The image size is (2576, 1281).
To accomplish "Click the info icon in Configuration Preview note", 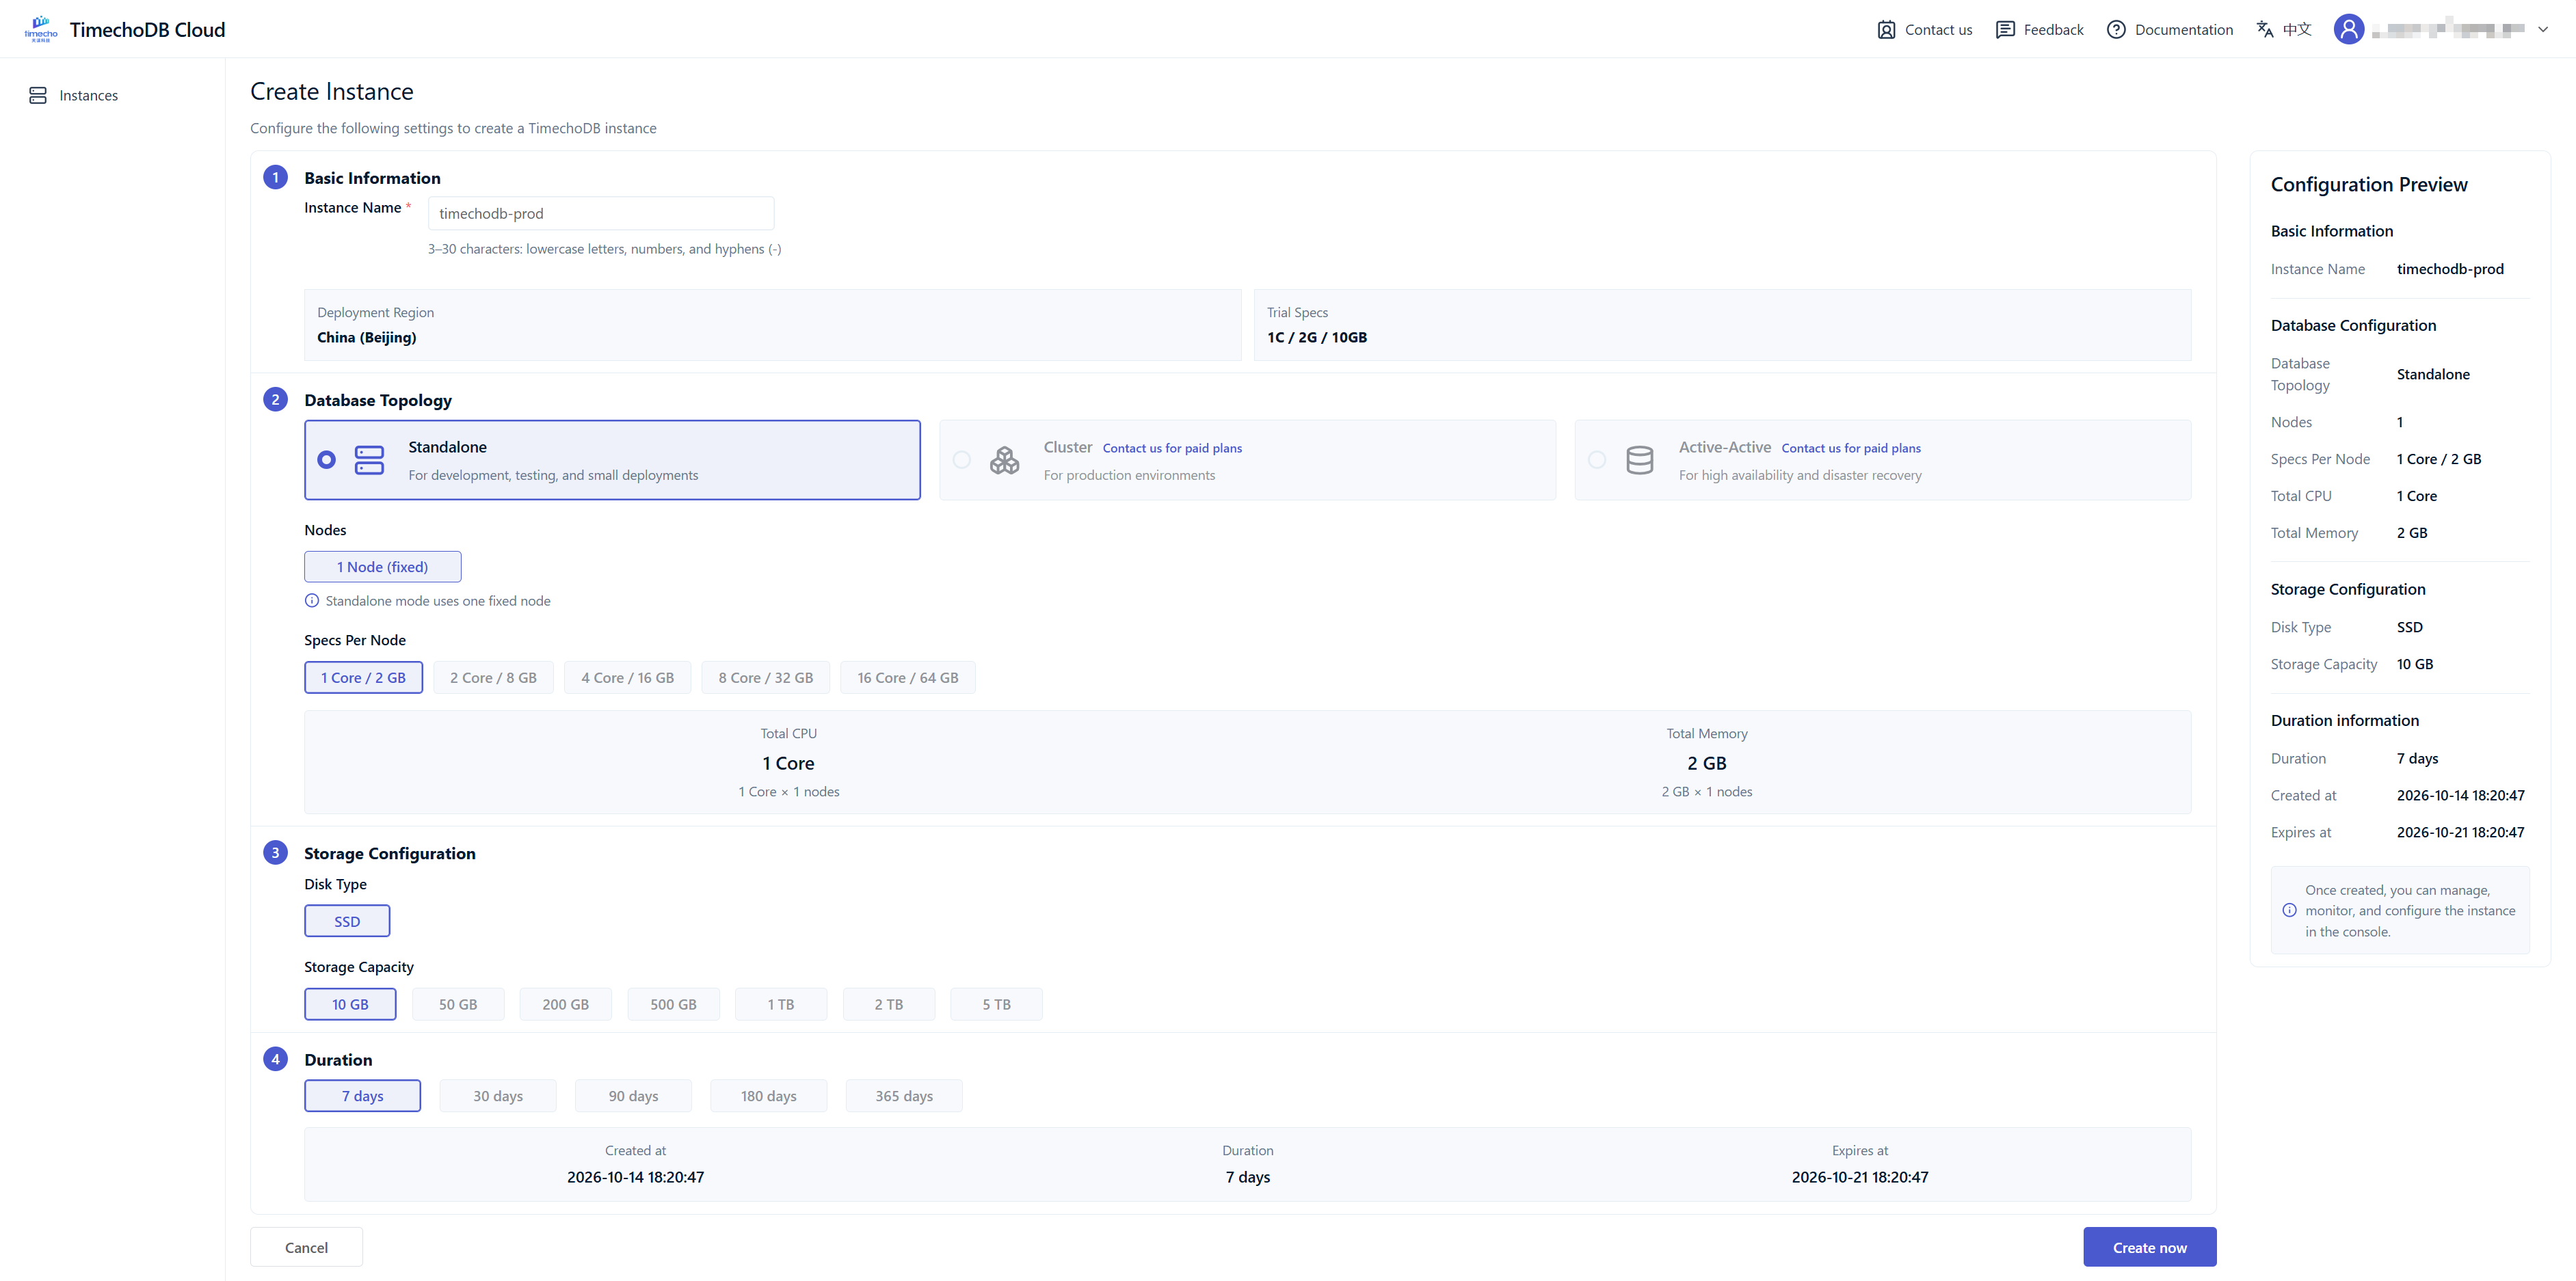I will click(2289, 911).
